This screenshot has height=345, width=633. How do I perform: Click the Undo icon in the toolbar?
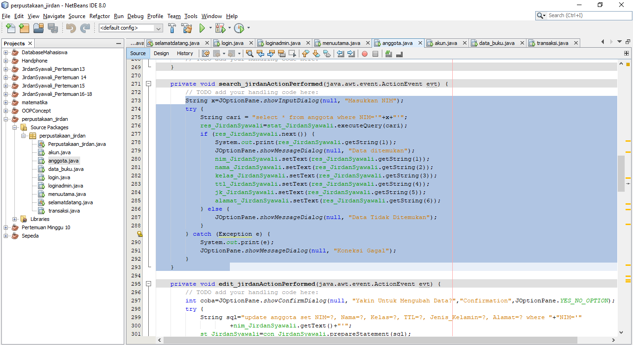(x=71, y=28)
